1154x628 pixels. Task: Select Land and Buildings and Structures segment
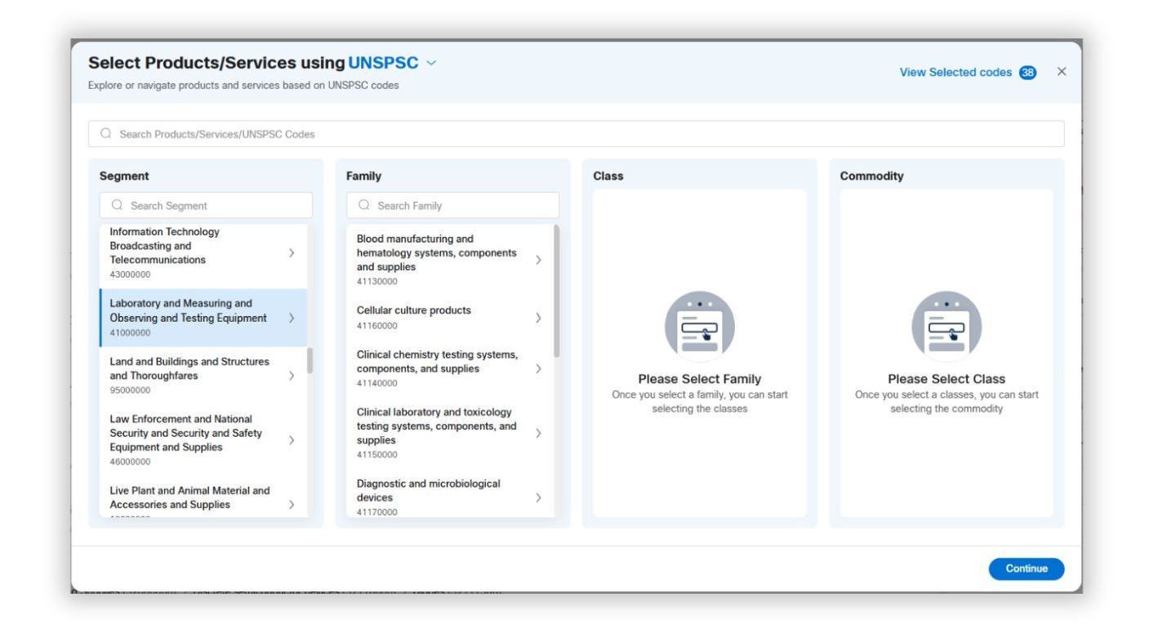[x=189, y=375]
